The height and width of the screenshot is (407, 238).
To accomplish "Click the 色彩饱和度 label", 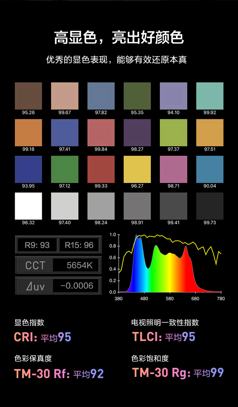I will (150, 358).
